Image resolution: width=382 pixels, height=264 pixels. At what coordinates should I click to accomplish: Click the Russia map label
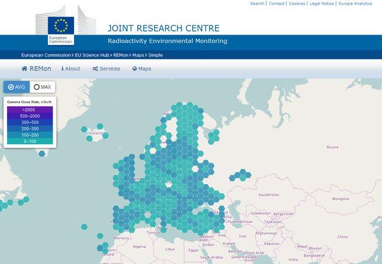click(x=332, y=147)
